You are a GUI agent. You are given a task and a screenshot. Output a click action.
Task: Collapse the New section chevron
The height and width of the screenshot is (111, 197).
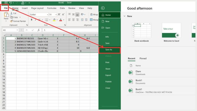coord(124,16)
